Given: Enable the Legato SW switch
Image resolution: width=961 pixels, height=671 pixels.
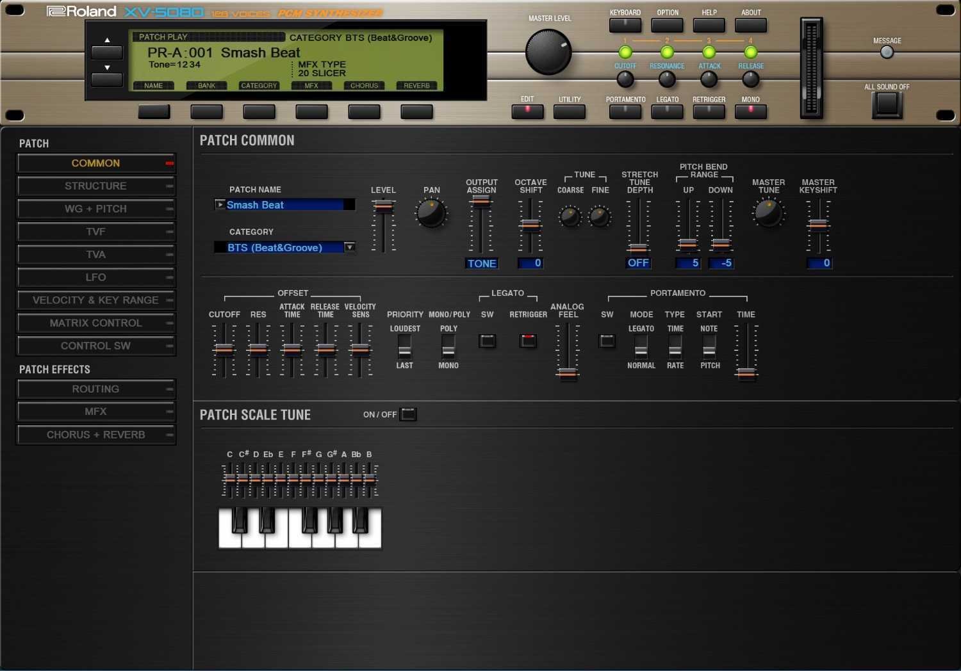Looking at the screenshot, I should tap(488, 341).
